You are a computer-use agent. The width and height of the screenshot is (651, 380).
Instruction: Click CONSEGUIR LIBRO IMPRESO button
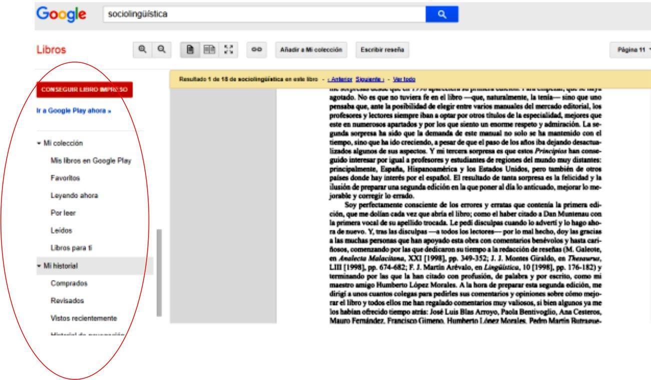pos(85,89)
